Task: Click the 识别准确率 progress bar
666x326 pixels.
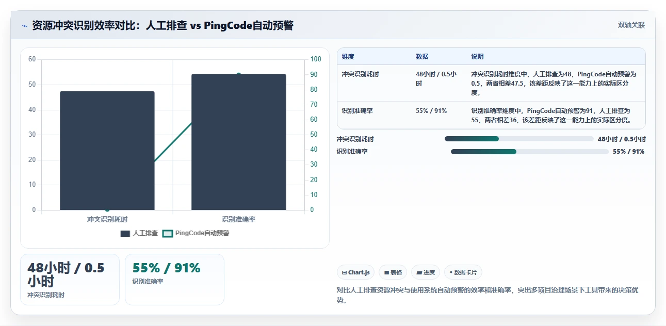Action: 530,152
